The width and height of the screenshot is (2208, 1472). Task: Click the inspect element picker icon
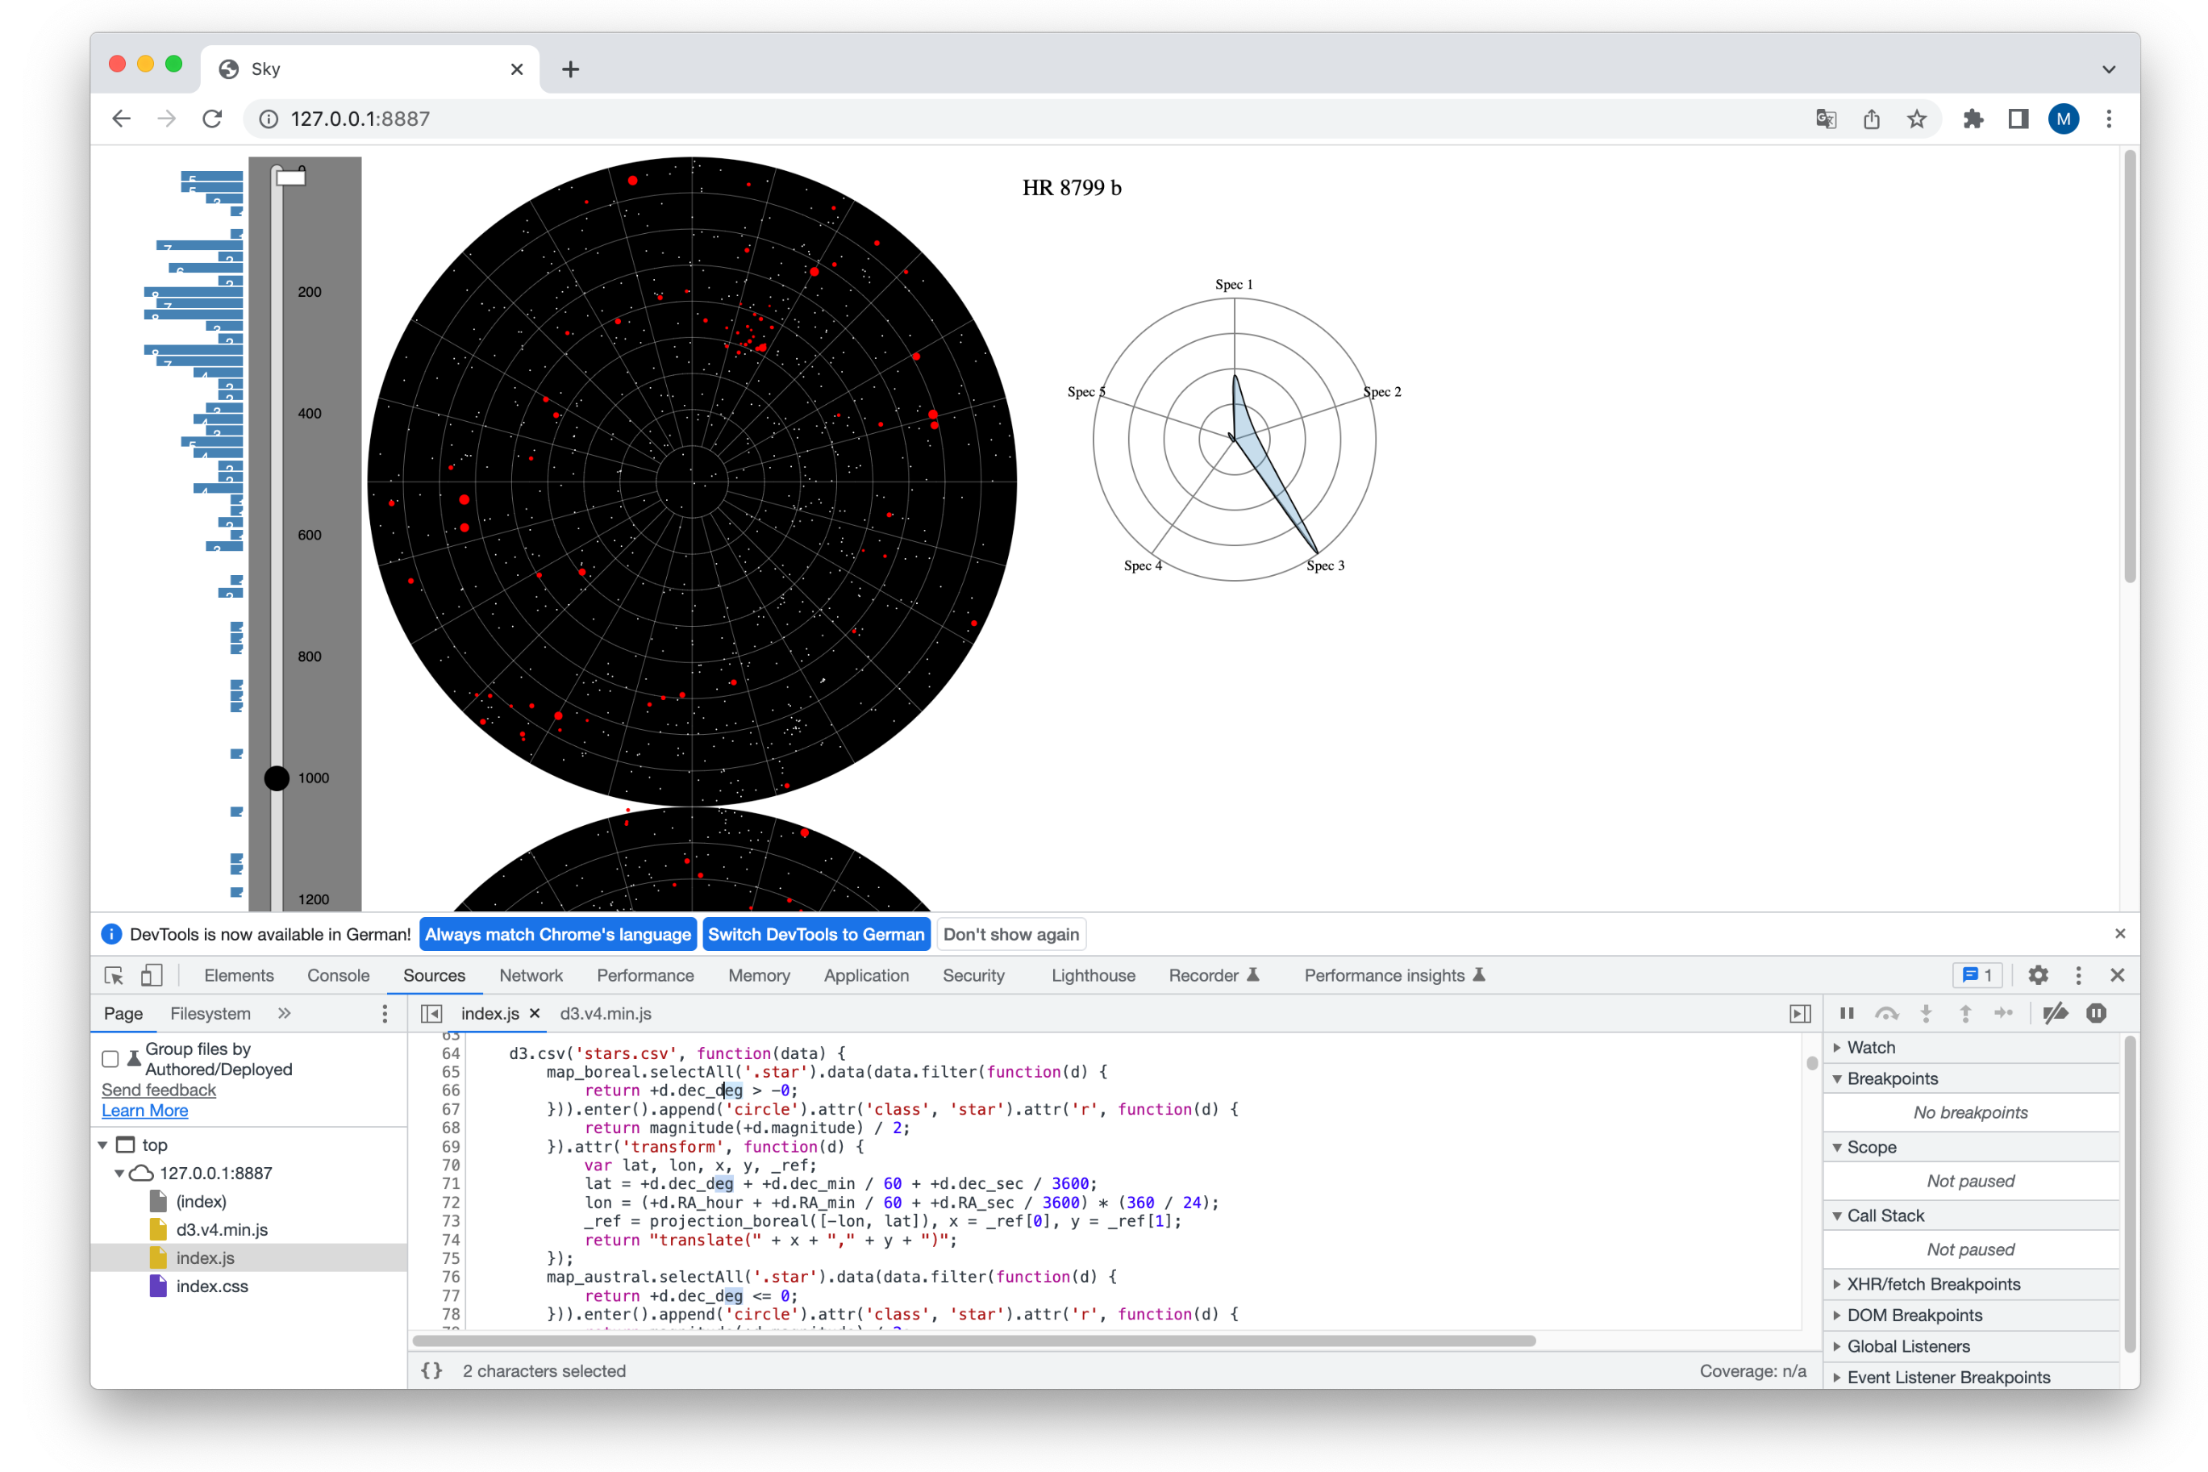(x=114, y=975)
